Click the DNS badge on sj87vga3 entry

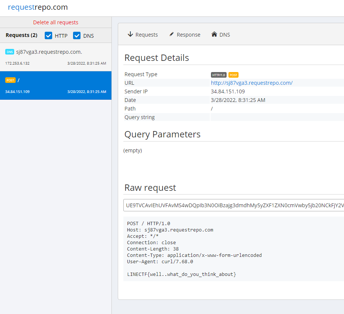[10, 52]
